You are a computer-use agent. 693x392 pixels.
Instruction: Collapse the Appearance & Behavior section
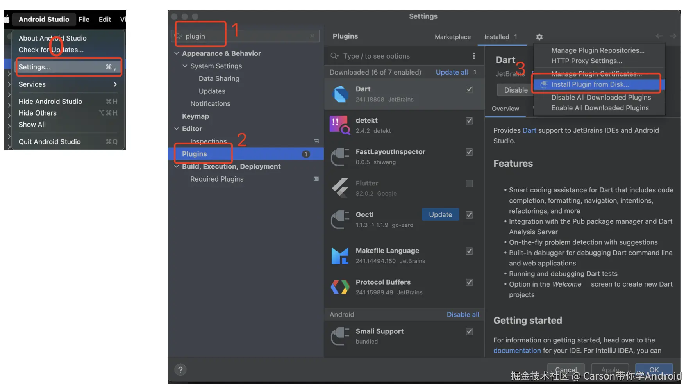[177, 53]
